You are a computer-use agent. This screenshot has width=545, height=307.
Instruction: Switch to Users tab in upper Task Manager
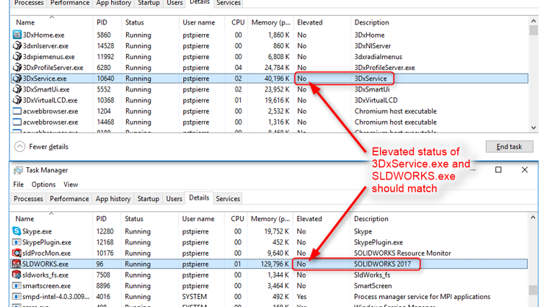(174, 3)
